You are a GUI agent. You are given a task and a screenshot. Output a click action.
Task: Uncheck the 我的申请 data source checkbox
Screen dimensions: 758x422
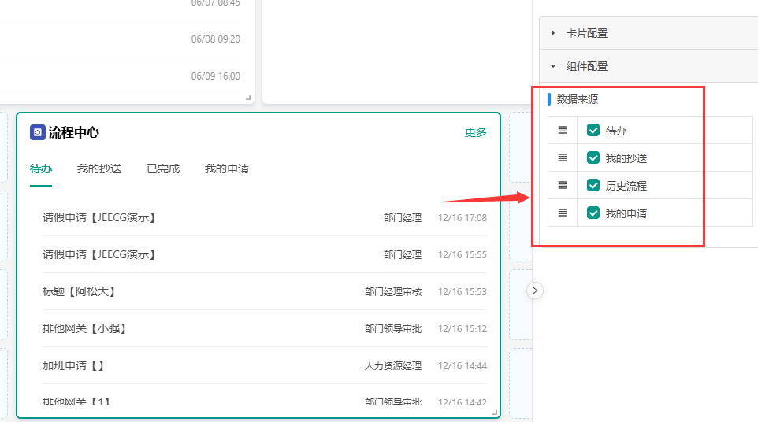tap(593, 213)
